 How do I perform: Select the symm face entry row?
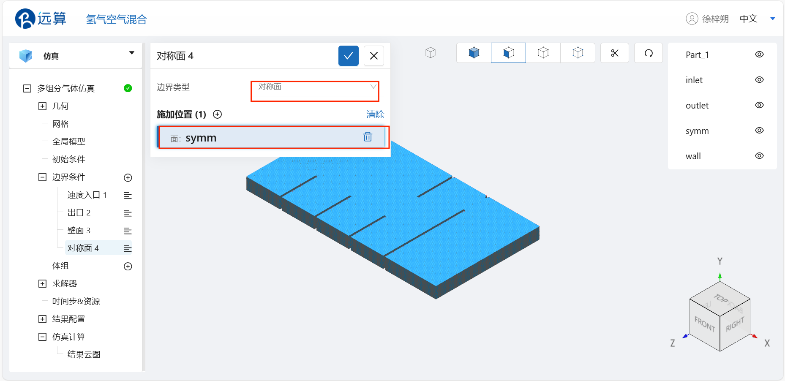[x=272, y=137]
